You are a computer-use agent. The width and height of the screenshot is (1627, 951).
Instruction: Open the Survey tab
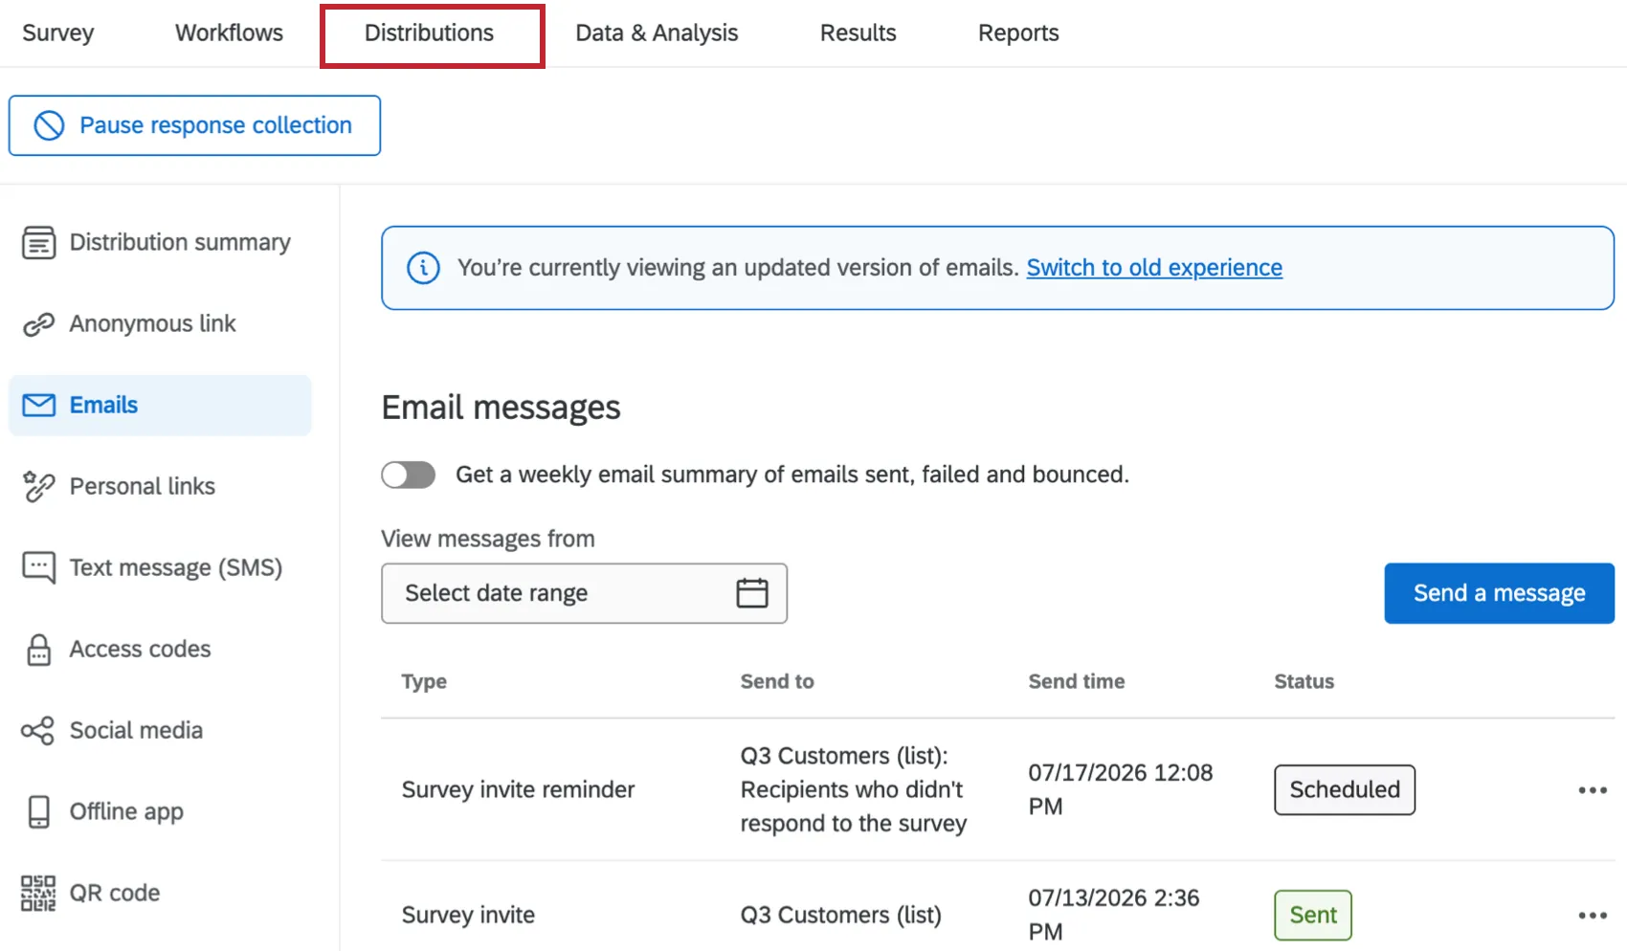pos(57,33)
